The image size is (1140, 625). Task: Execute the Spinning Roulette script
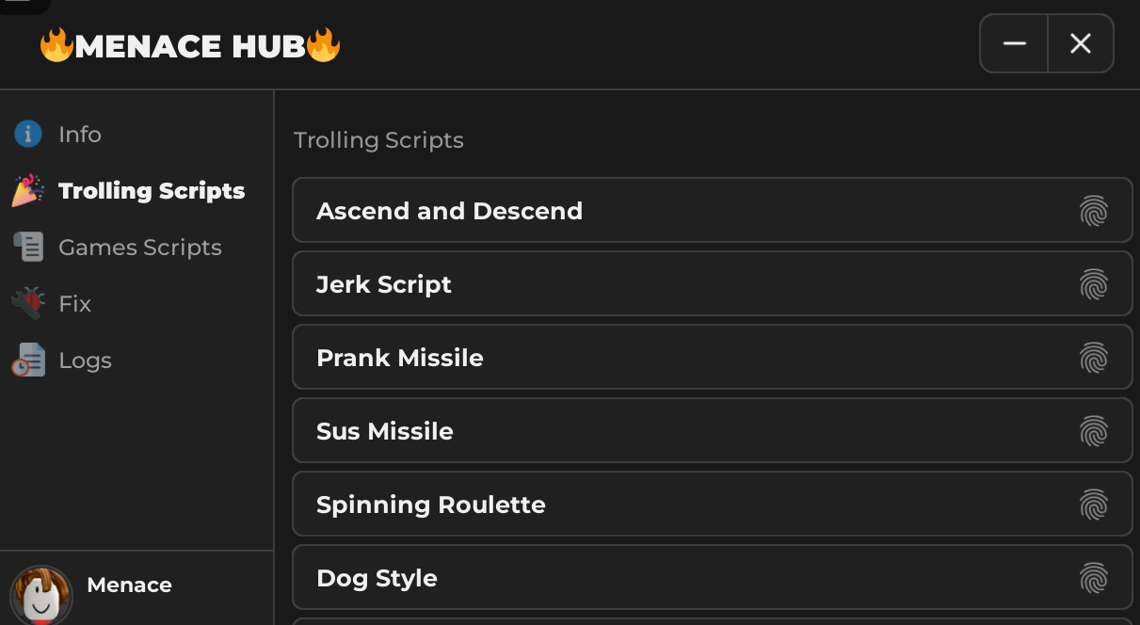click(x=431, y=505)
